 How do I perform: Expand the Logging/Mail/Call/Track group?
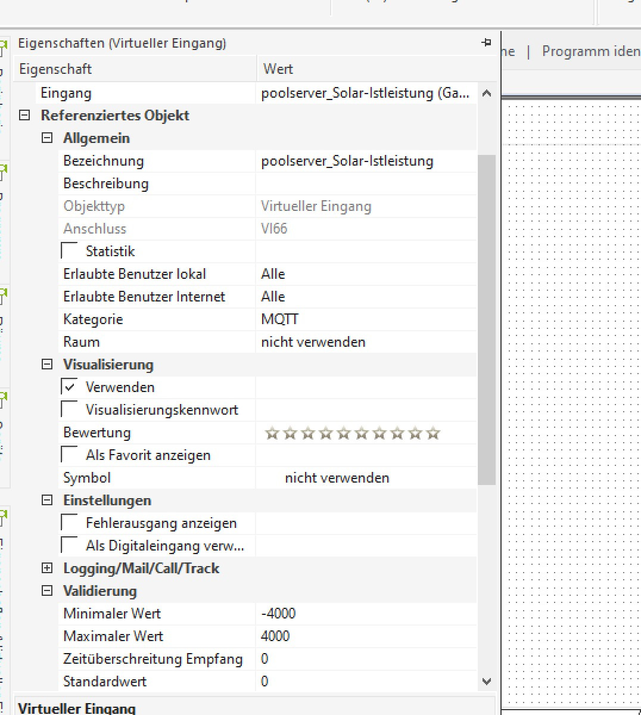(47, 568)
